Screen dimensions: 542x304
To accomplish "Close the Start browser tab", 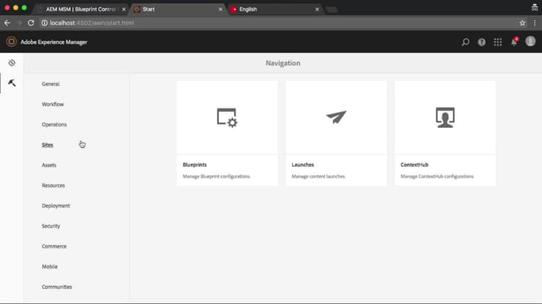I will [220, 9].
